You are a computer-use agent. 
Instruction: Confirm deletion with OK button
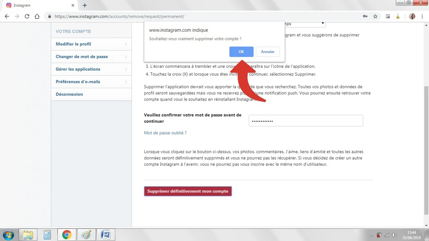pos(241,52)
